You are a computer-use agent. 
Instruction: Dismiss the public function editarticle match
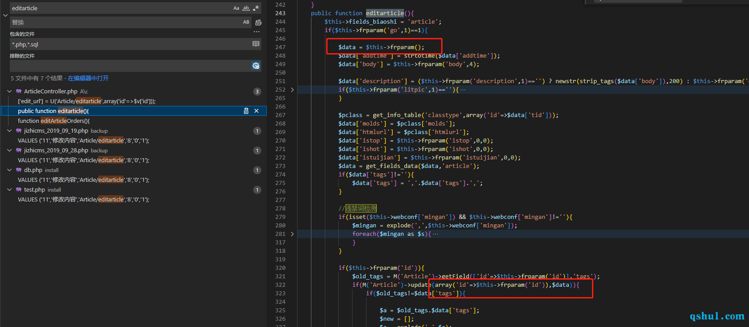256,111
